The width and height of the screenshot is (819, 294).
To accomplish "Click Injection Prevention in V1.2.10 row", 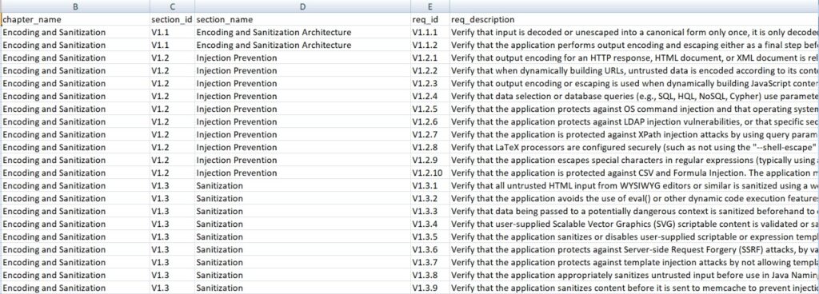I will (x=302, y=173).
